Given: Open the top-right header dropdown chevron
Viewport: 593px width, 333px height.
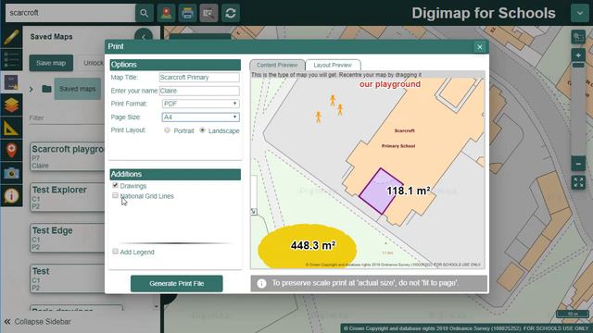Looking at the screenshot, I should click(x=580, y=13).
